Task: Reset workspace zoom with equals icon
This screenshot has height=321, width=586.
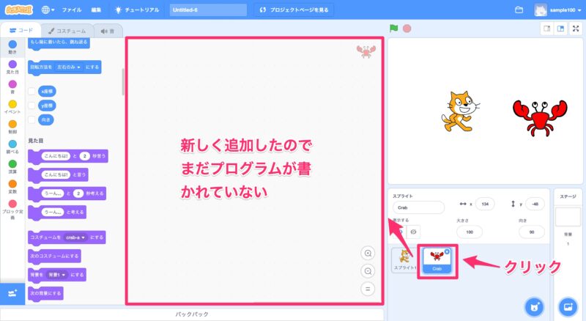Action: pos(368,288)
